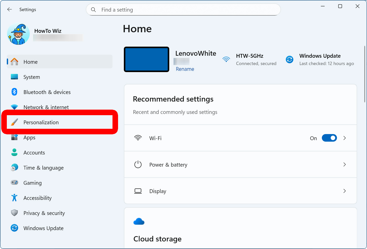The image size is (367, 249).
Task: Click the back arrow in Settings header
Action: [x=10, y=10]
